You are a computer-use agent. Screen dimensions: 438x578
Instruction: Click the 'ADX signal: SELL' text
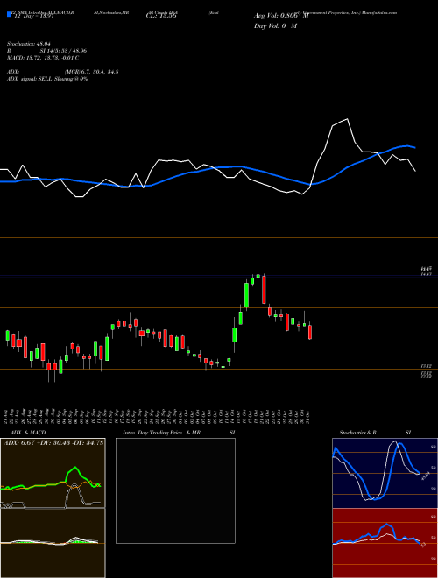click(x=30, y=79)
